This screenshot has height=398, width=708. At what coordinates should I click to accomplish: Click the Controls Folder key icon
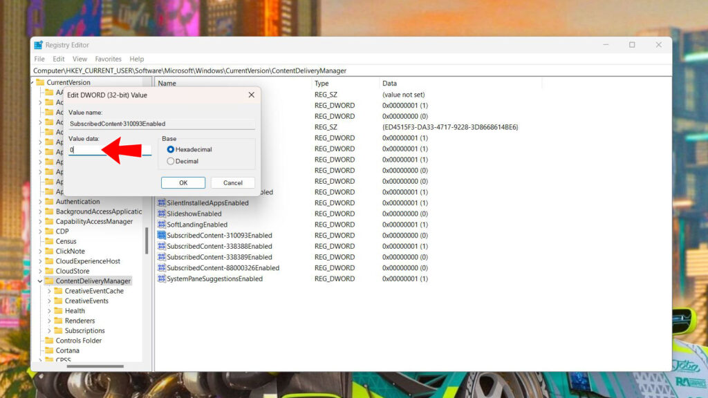coord(49,340)
